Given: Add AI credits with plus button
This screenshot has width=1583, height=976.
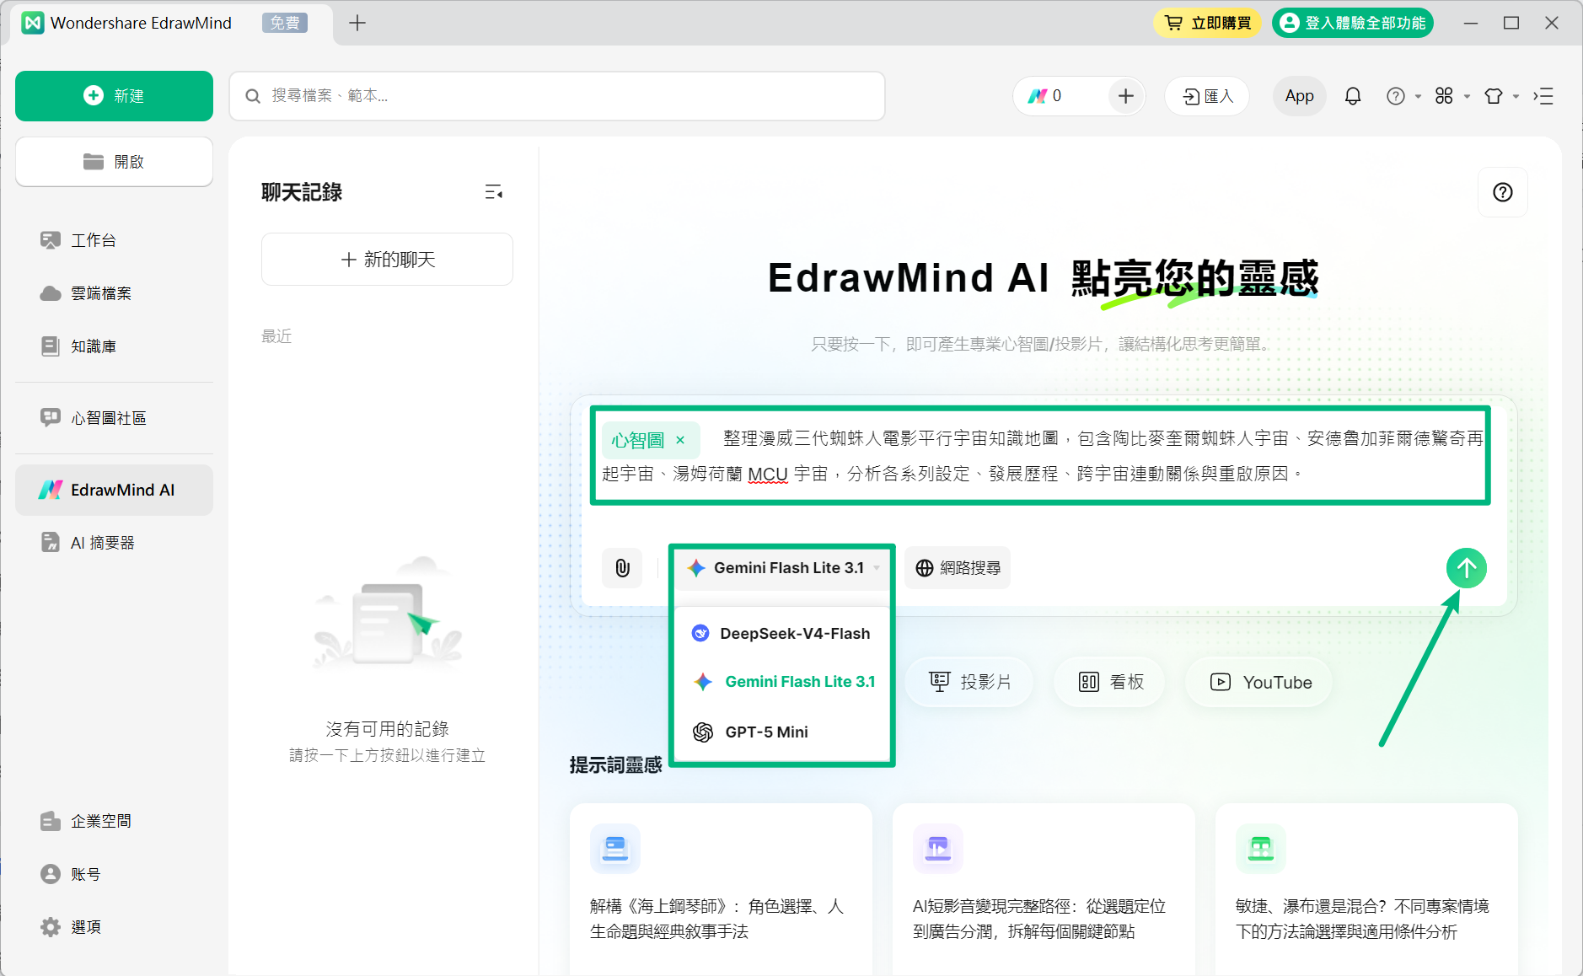Looking at the screenshot, I should click(x=1125, y=96).
